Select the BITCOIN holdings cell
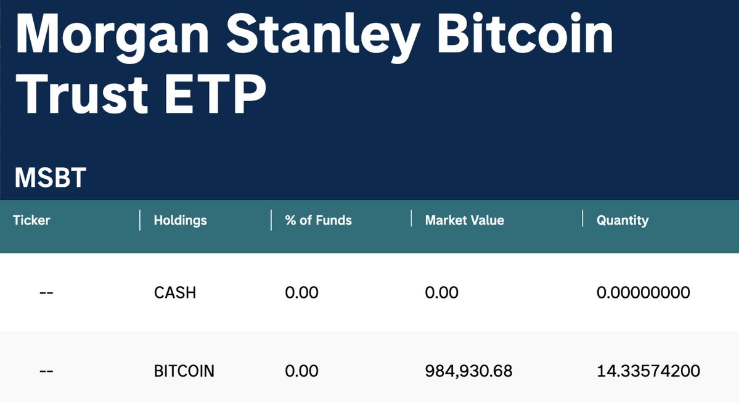This screenshot has width=739, height=402. click(184, 371)
